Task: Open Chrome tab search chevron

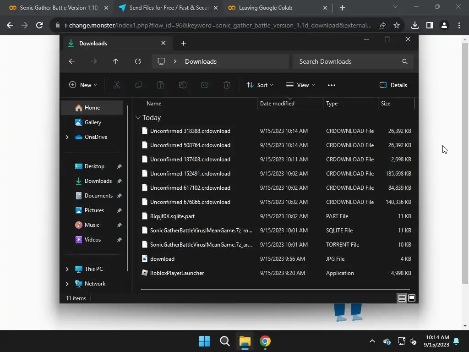Action: pos(395,6)
